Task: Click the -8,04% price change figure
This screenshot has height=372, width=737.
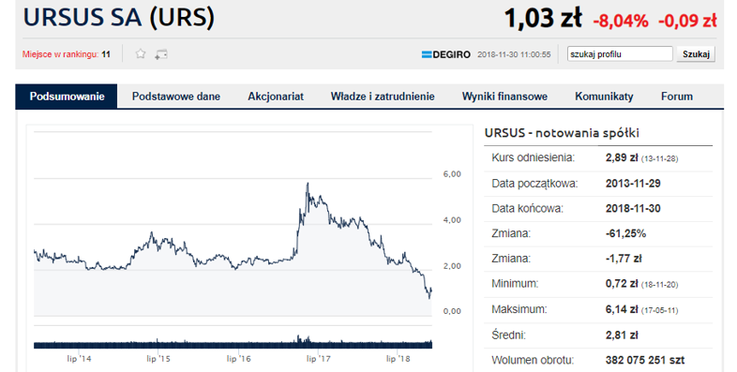Action: coord(621,22)
